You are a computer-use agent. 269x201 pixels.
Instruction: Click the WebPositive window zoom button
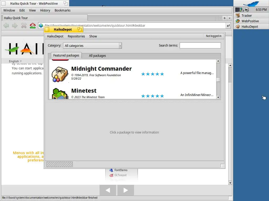click(65, 3)
